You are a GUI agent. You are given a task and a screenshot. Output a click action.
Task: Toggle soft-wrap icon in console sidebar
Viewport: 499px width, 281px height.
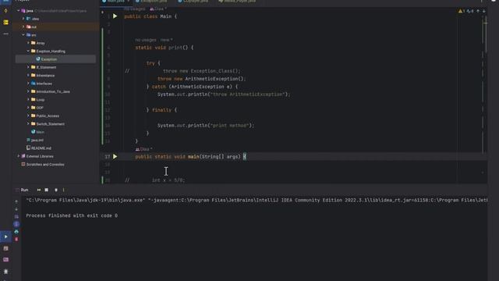tap(16, 217)
